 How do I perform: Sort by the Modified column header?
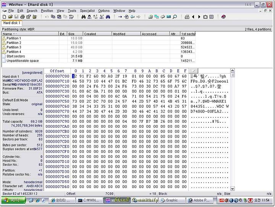click(x=126, y=34)
